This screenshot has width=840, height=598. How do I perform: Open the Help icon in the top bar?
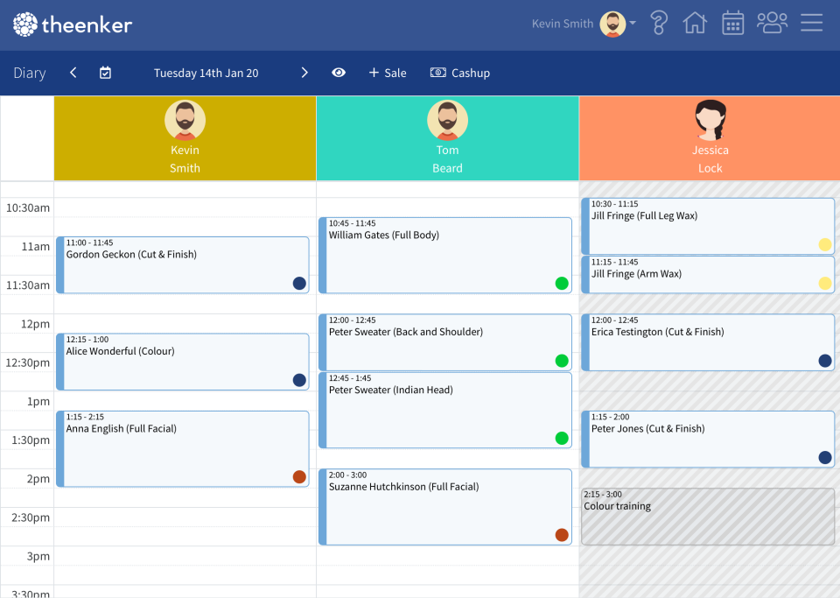(x=658, y=22)
